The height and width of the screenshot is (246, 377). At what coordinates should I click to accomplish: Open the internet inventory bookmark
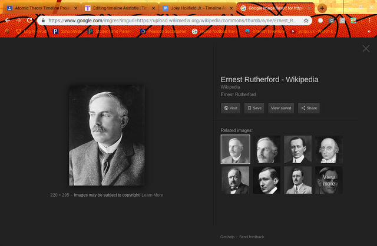point(265,31)
